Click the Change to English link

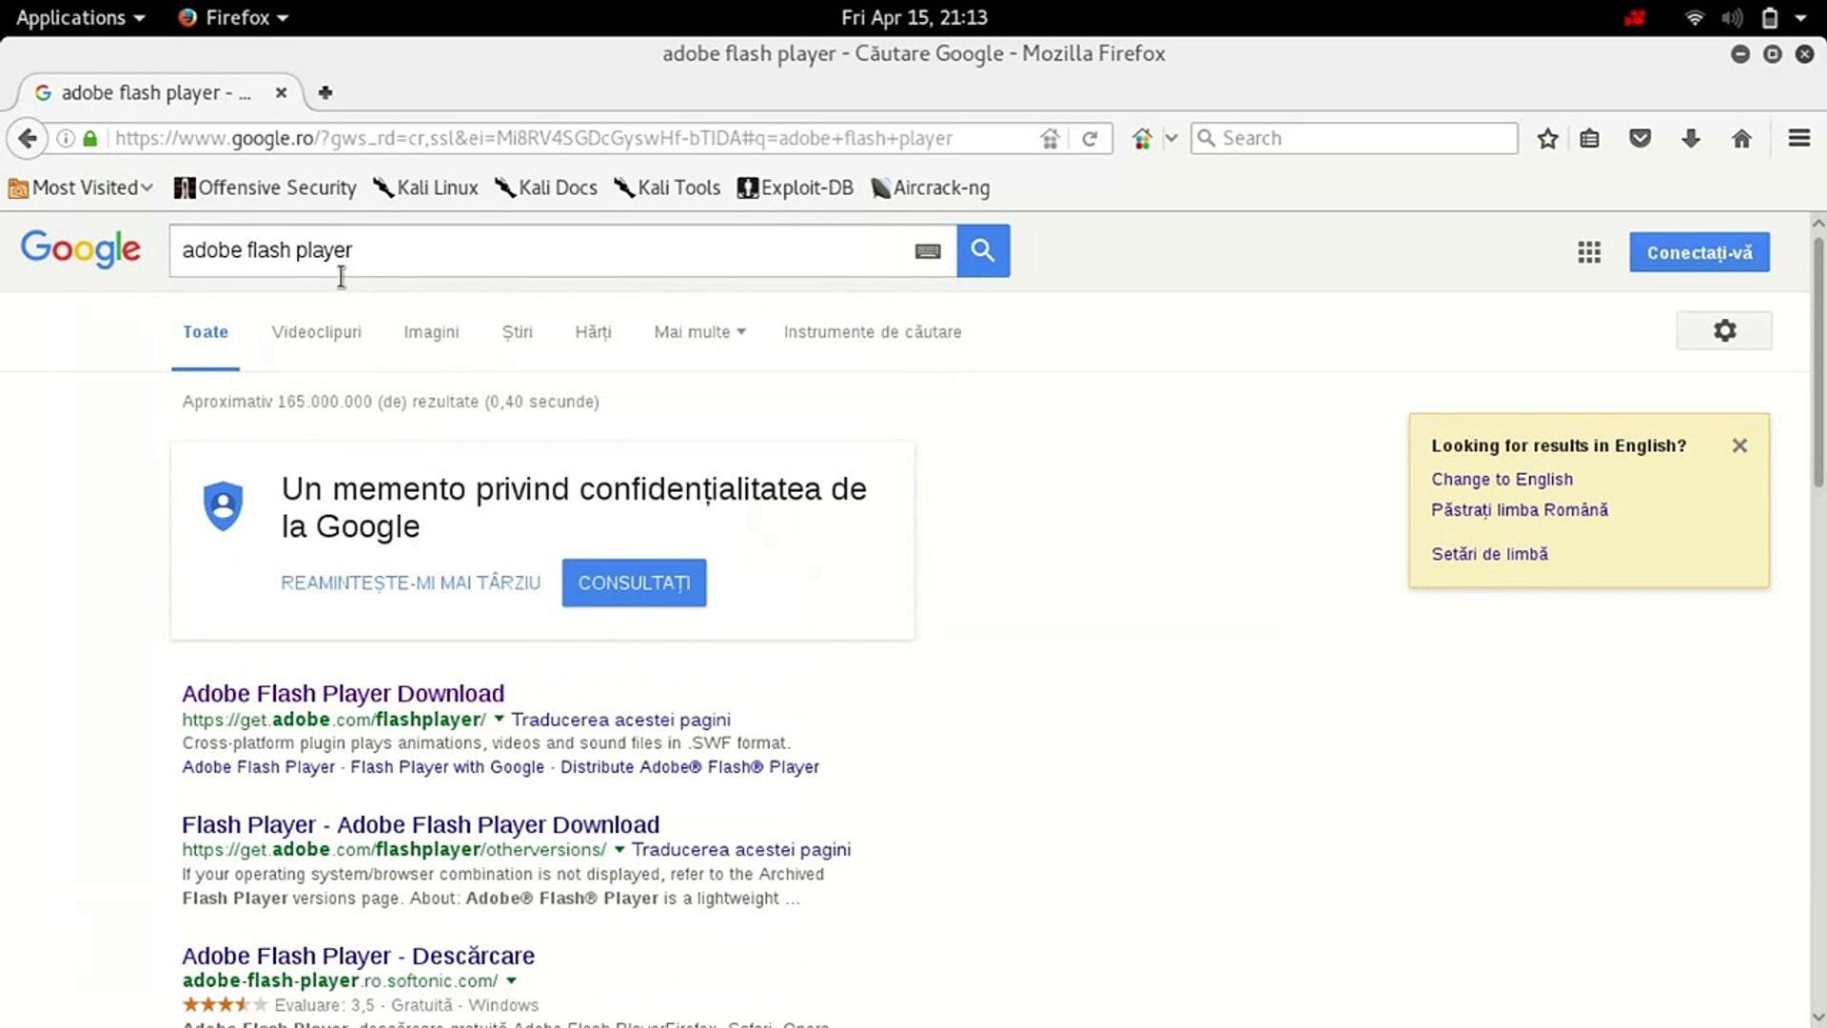pos(1502,480)
